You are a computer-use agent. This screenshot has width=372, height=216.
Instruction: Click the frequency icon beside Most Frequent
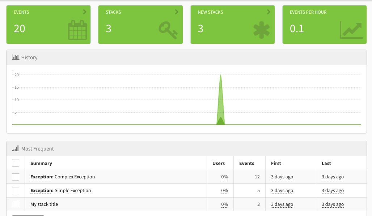pos(15,148)
